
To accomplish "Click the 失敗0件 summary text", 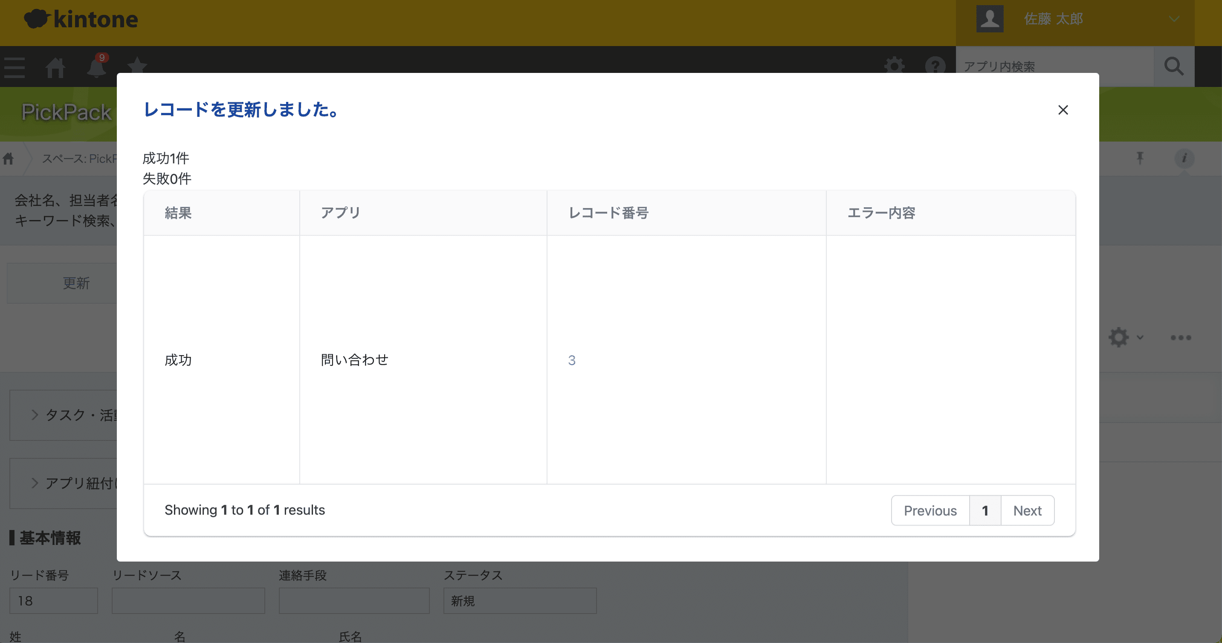I will pyautogui.click(x=167, y=179).
